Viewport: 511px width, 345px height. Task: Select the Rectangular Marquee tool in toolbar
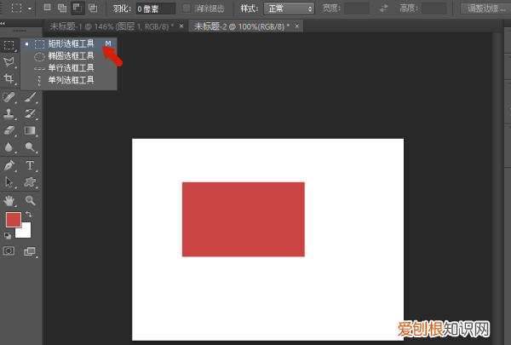pos(9,44)
